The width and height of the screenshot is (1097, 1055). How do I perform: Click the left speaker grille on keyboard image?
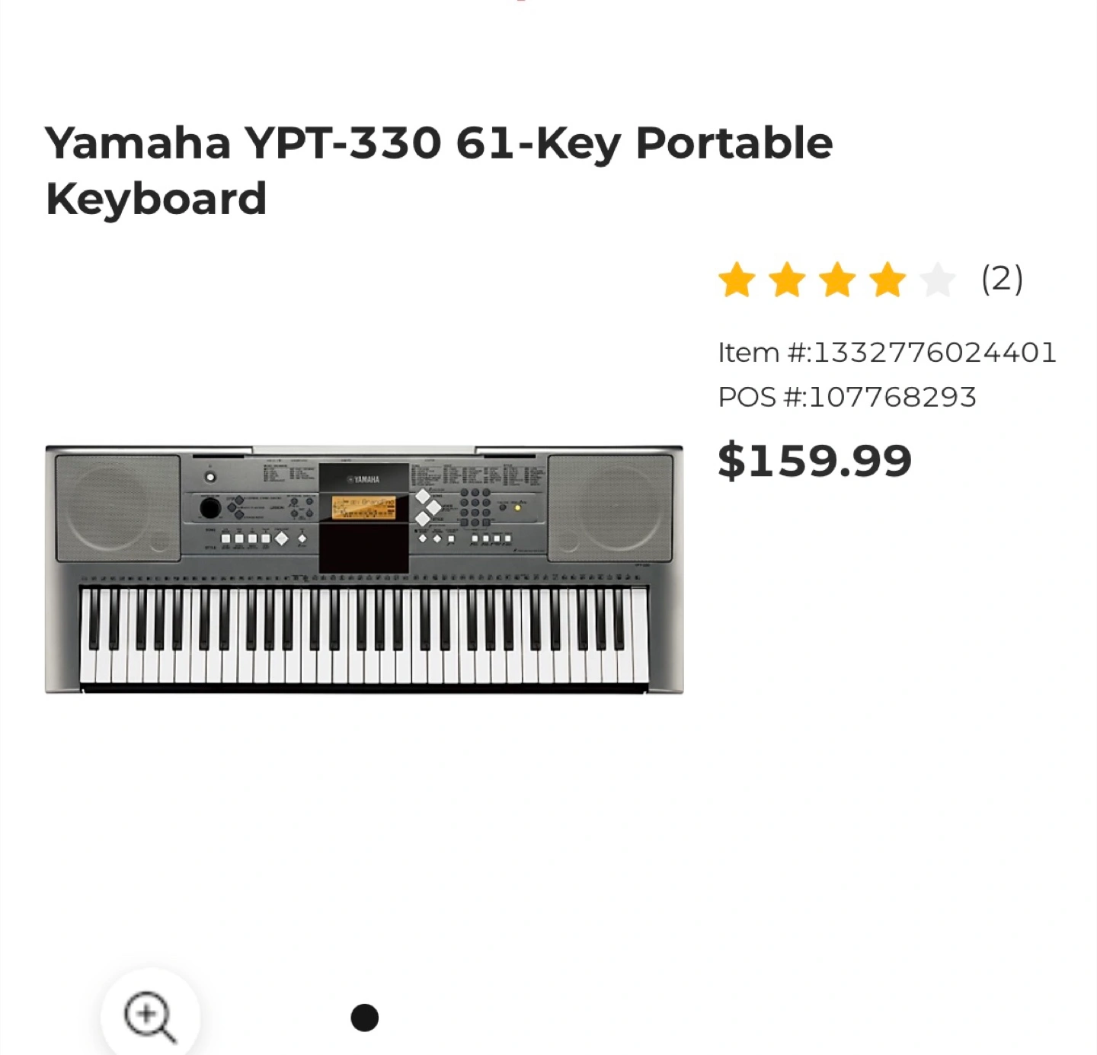pos(117,508)
